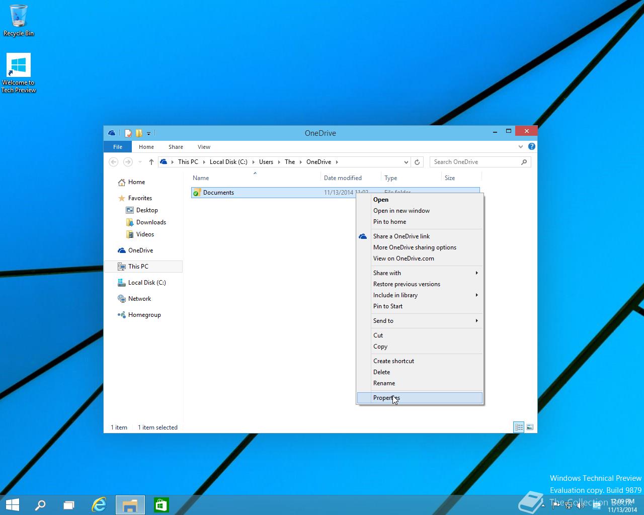Expand the Send to submenu
Screen dimensions: 644x515
tap(420, 321)
